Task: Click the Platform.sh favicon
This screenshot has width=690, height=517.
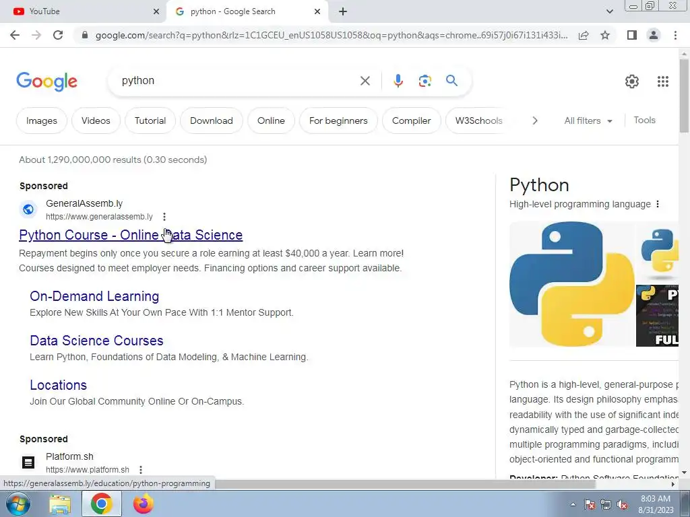Action: 28,462
